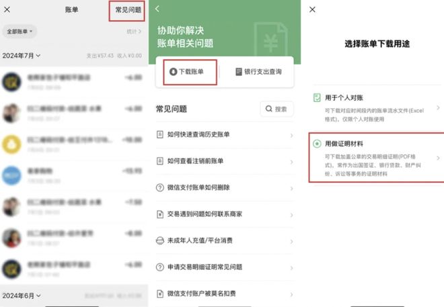Tap the file icon beside 微信支付账户被莫名扣费
The width and height of the screenshot is (444, 307).
(160, 294)
